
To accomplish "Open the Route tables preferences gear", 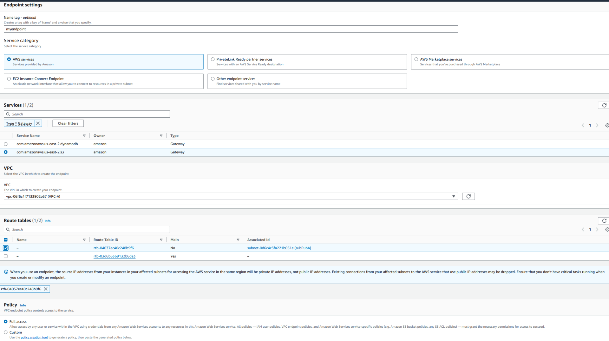I will [607, 229].
